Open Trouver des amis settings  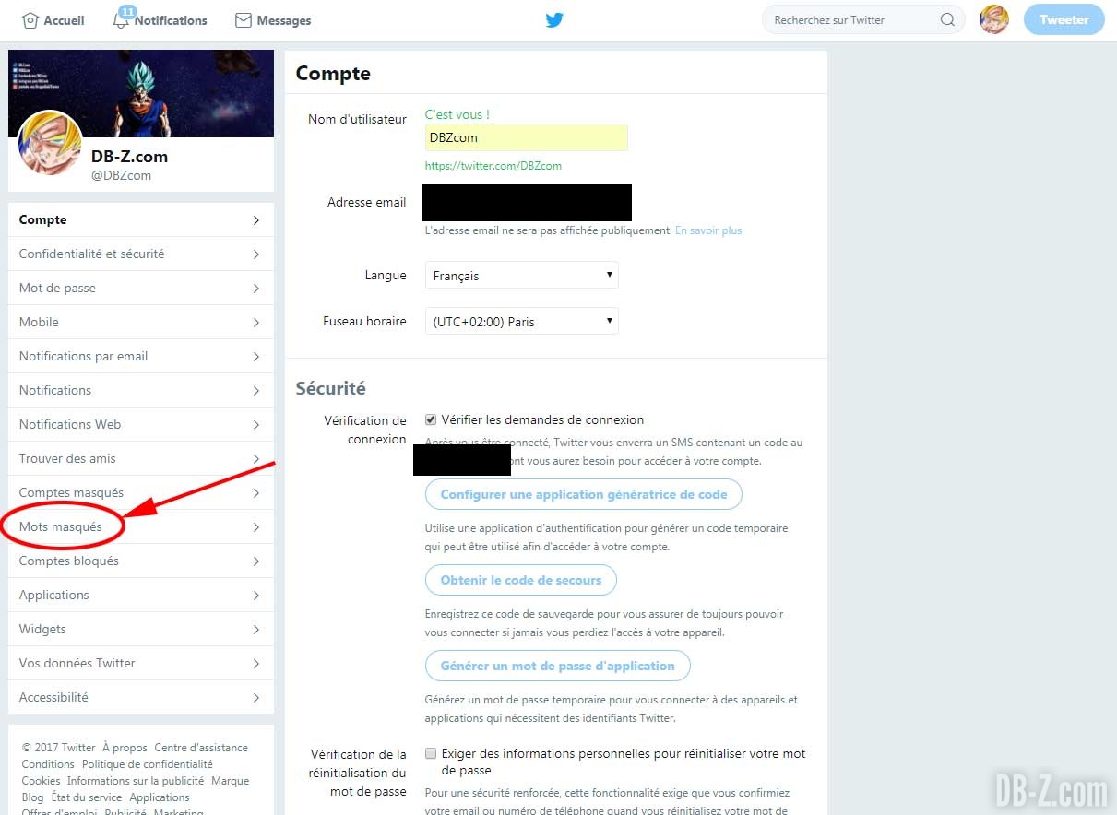click(x=141, y=458)
